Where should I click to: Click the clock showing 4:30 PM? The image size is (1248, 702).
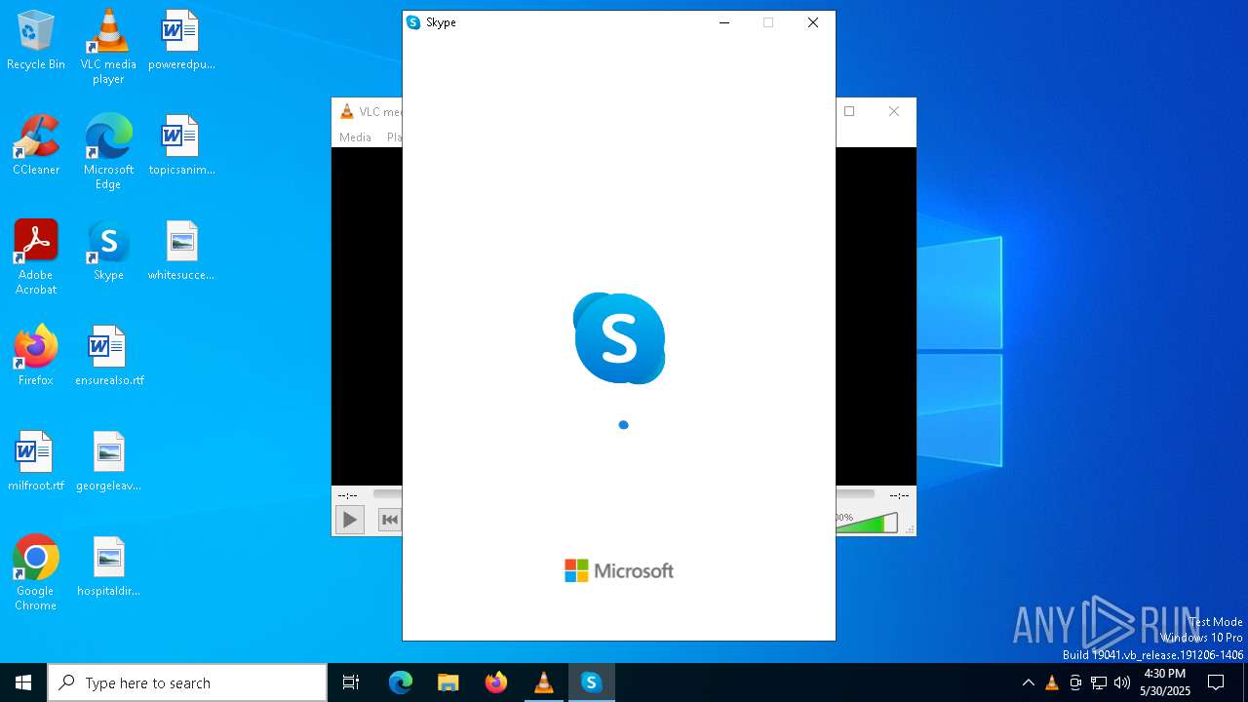click(x=1164, y=682)
